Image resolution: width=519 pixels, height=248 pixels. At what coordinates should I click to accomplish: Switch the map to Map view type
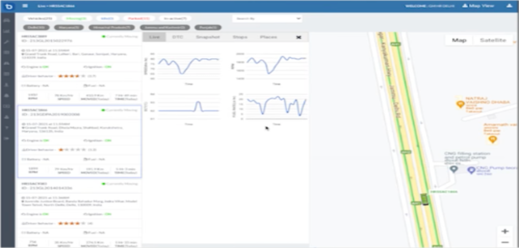point(459,40)
